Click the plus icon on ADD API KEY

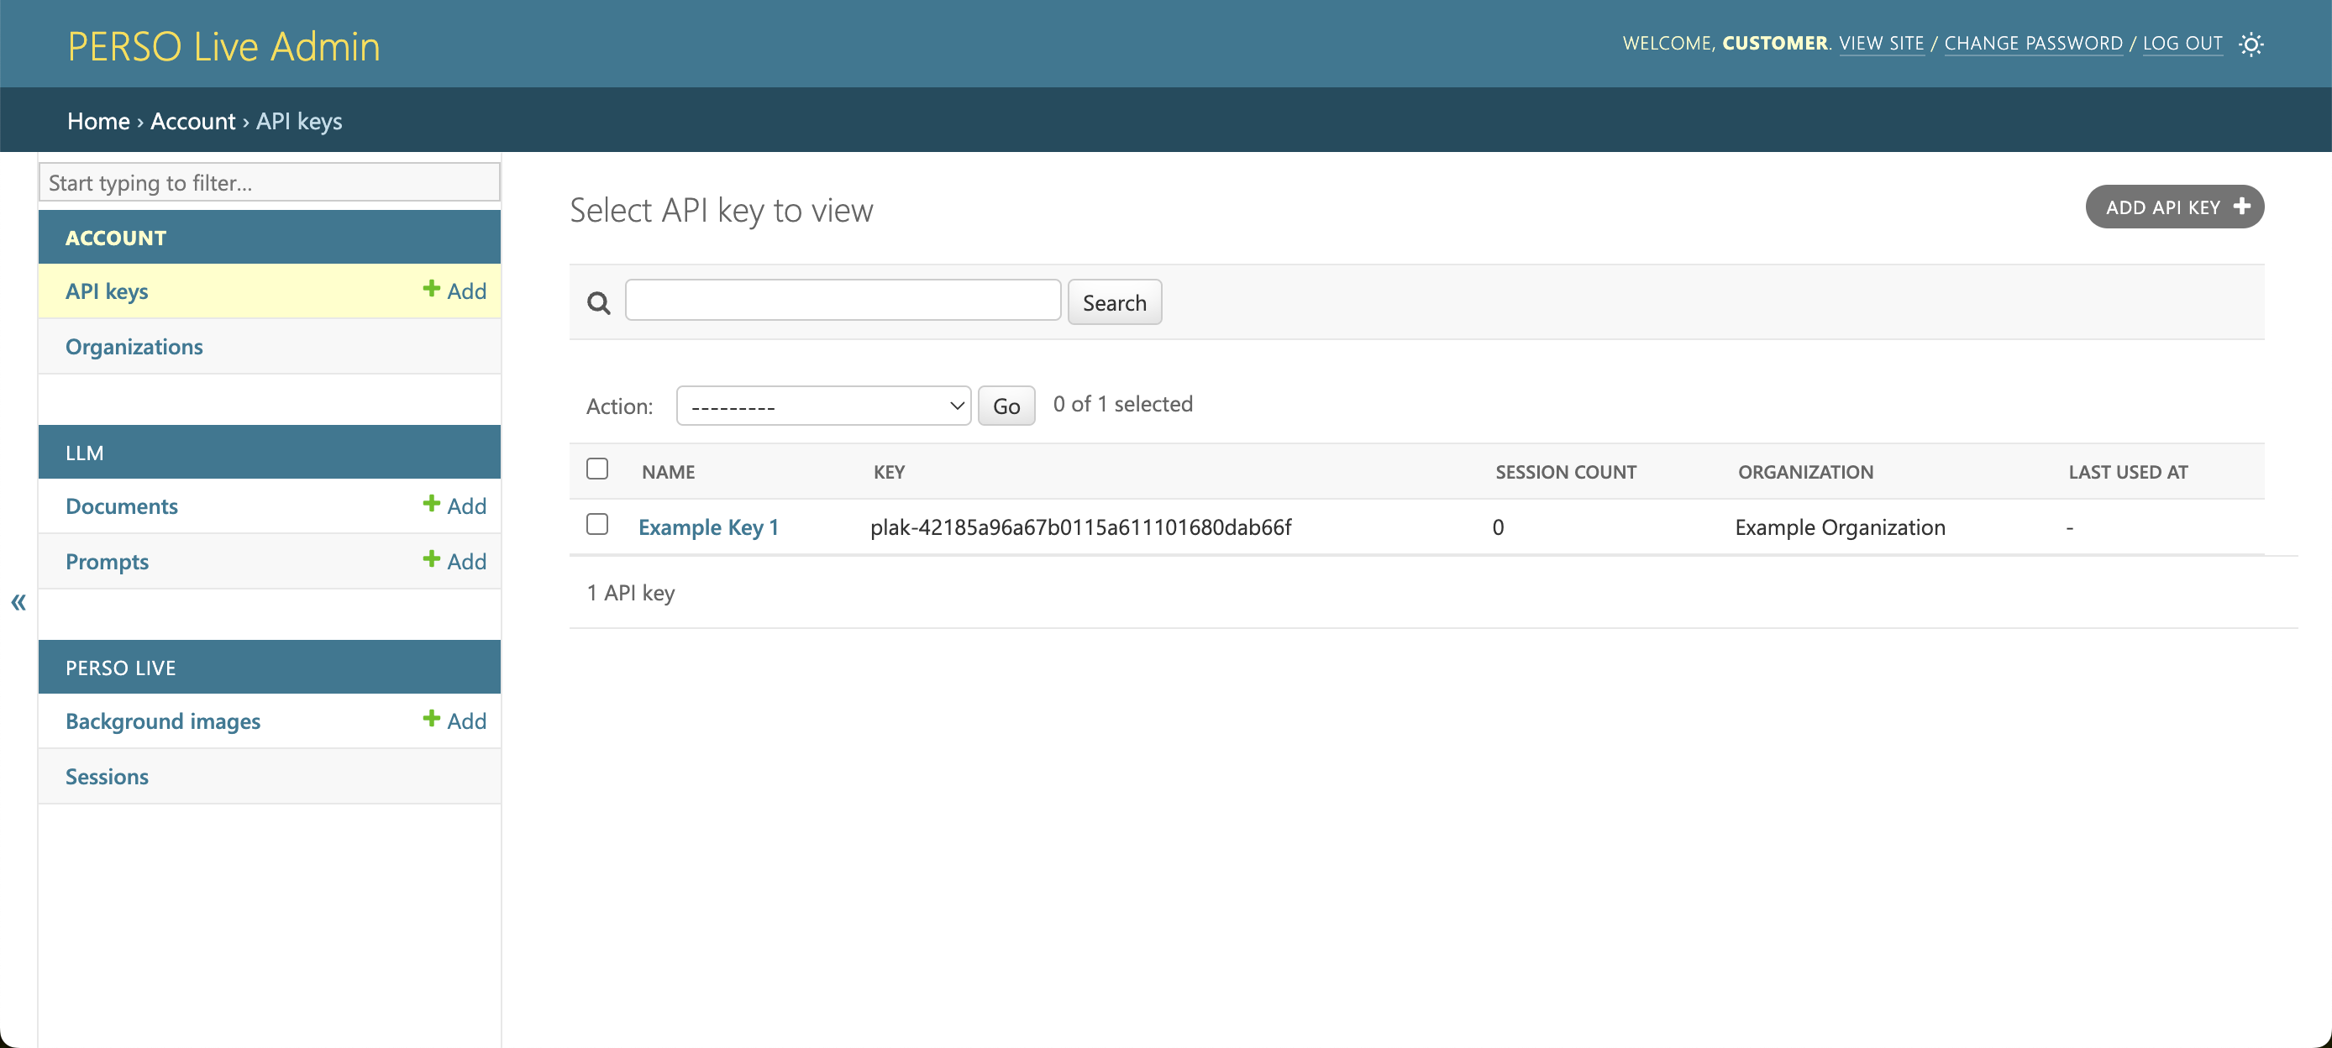coord(2241,207)
